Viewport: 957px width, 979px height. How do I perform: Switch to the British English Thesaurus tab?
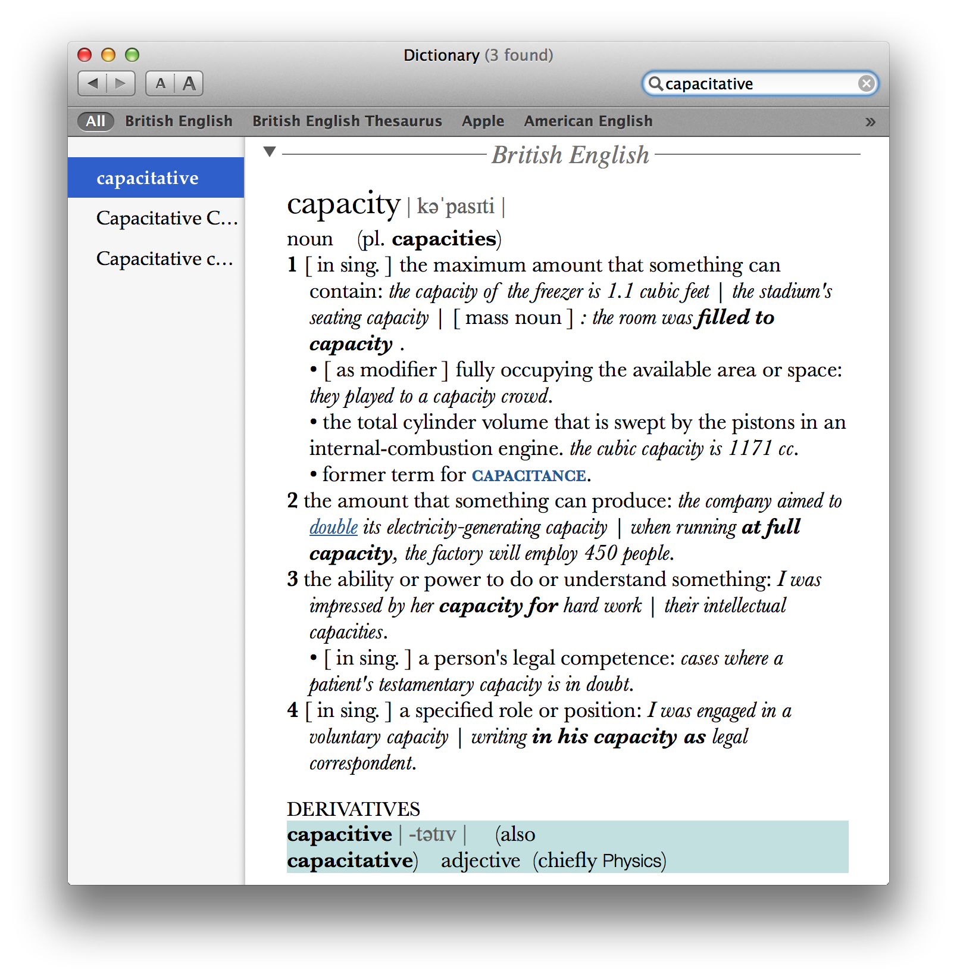(347, 121)
